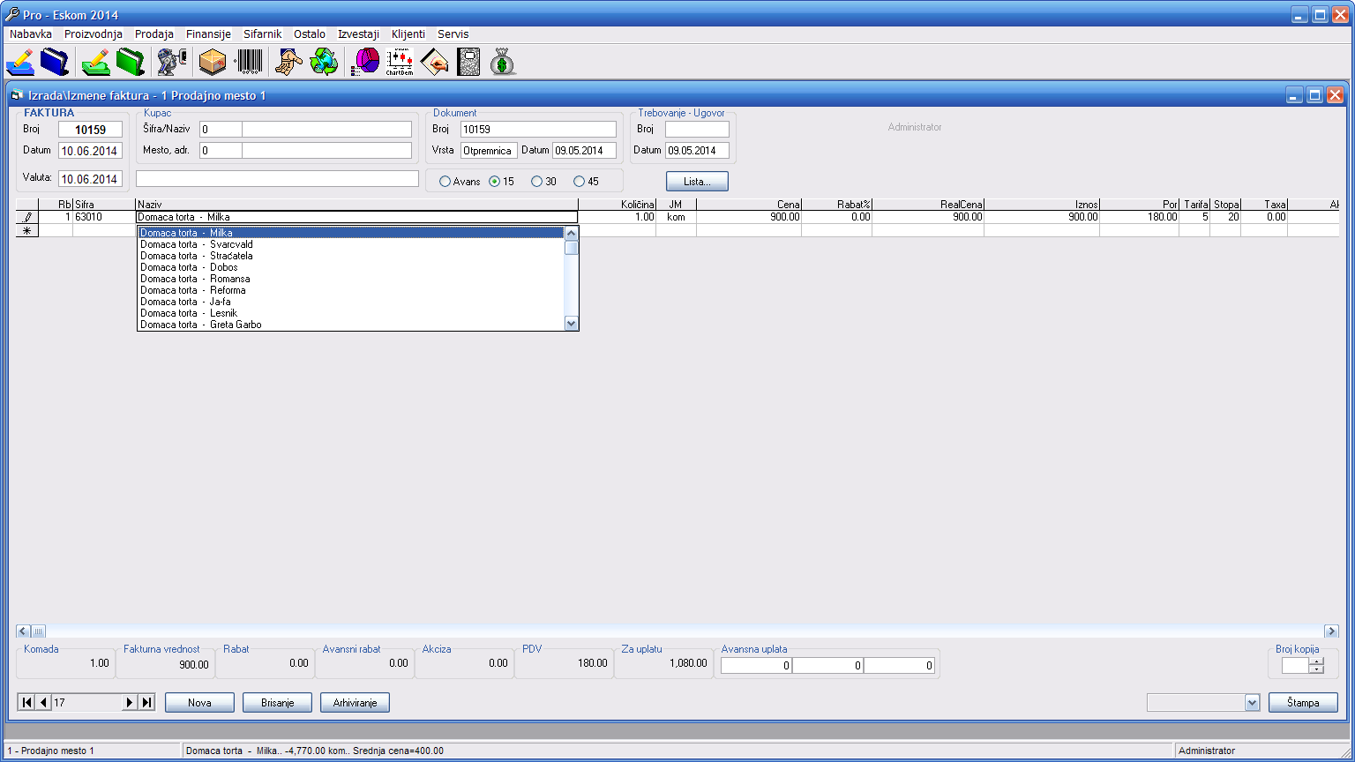Open the Izvestaji menu

pyautogui.click(x=358, y=34)
